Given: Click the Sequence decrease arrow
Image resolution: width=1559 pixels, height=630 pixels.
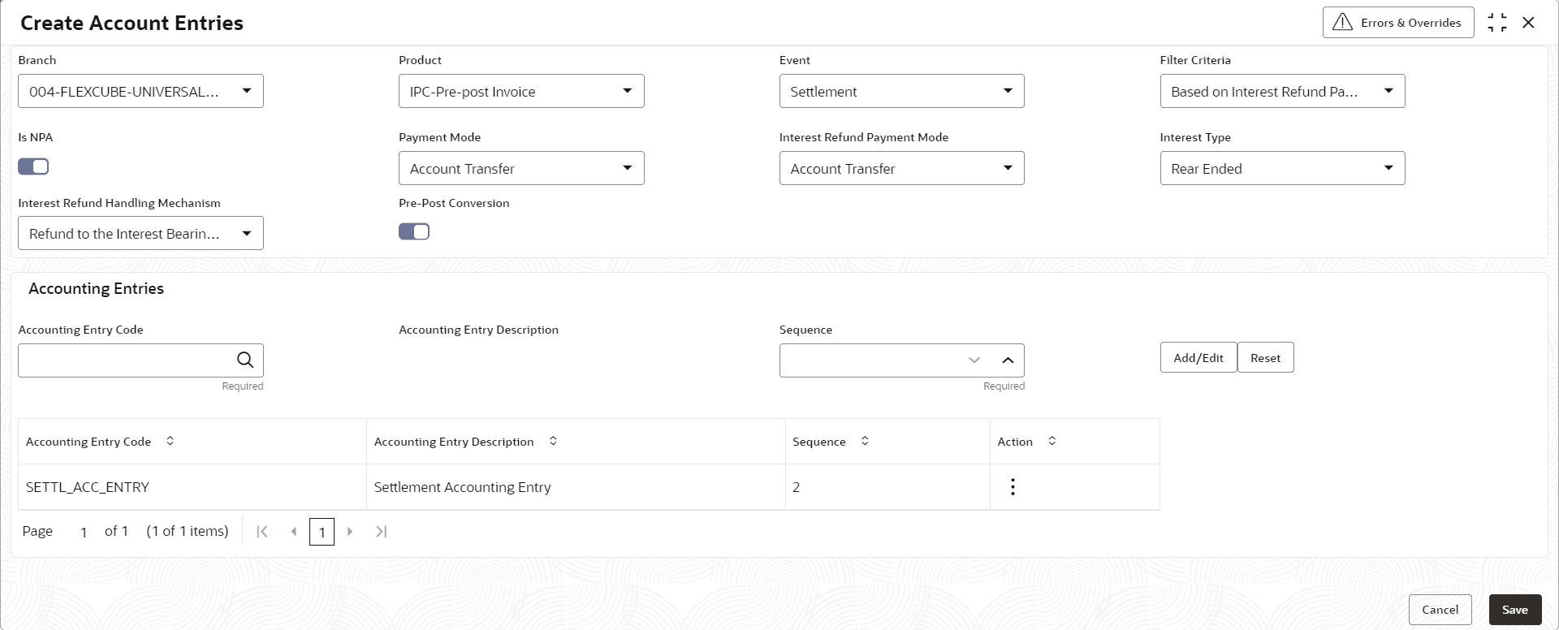Looking at the screenshot, I should pyautogui.click(x=974, y=360).
